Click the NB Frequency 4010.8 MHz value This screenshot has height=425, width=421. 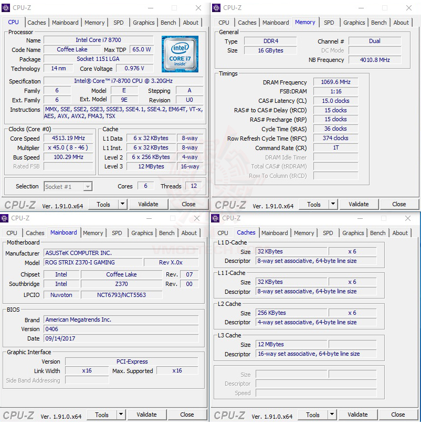pyautogui.click(x=375, y=60)
